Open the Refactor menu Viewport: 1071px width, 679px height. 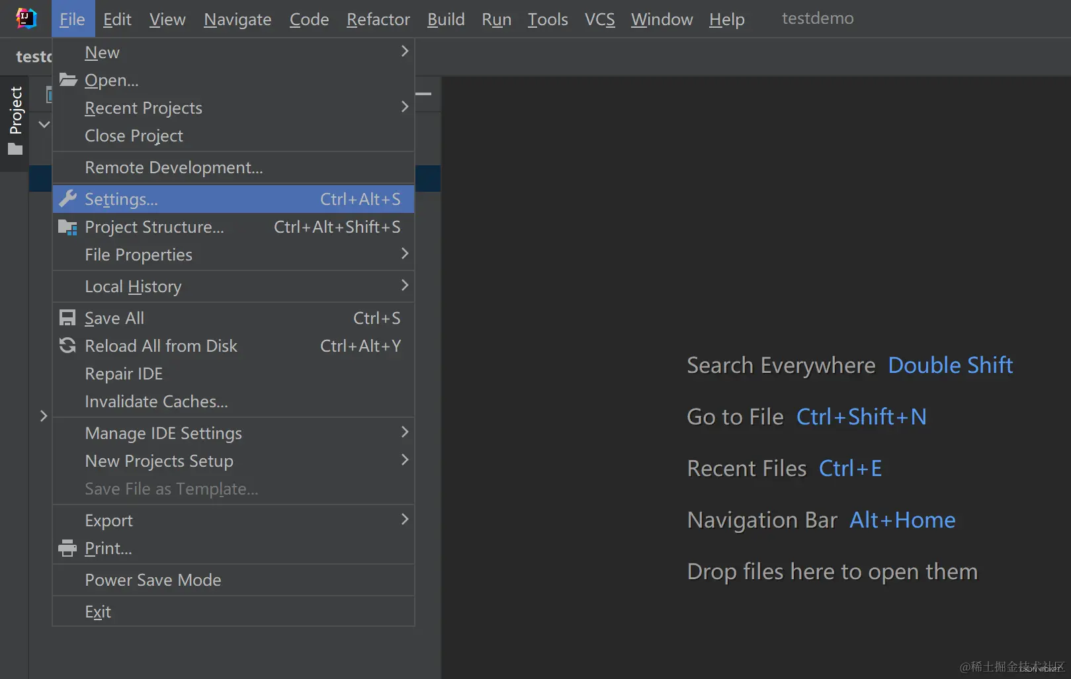tap(378, 19)
